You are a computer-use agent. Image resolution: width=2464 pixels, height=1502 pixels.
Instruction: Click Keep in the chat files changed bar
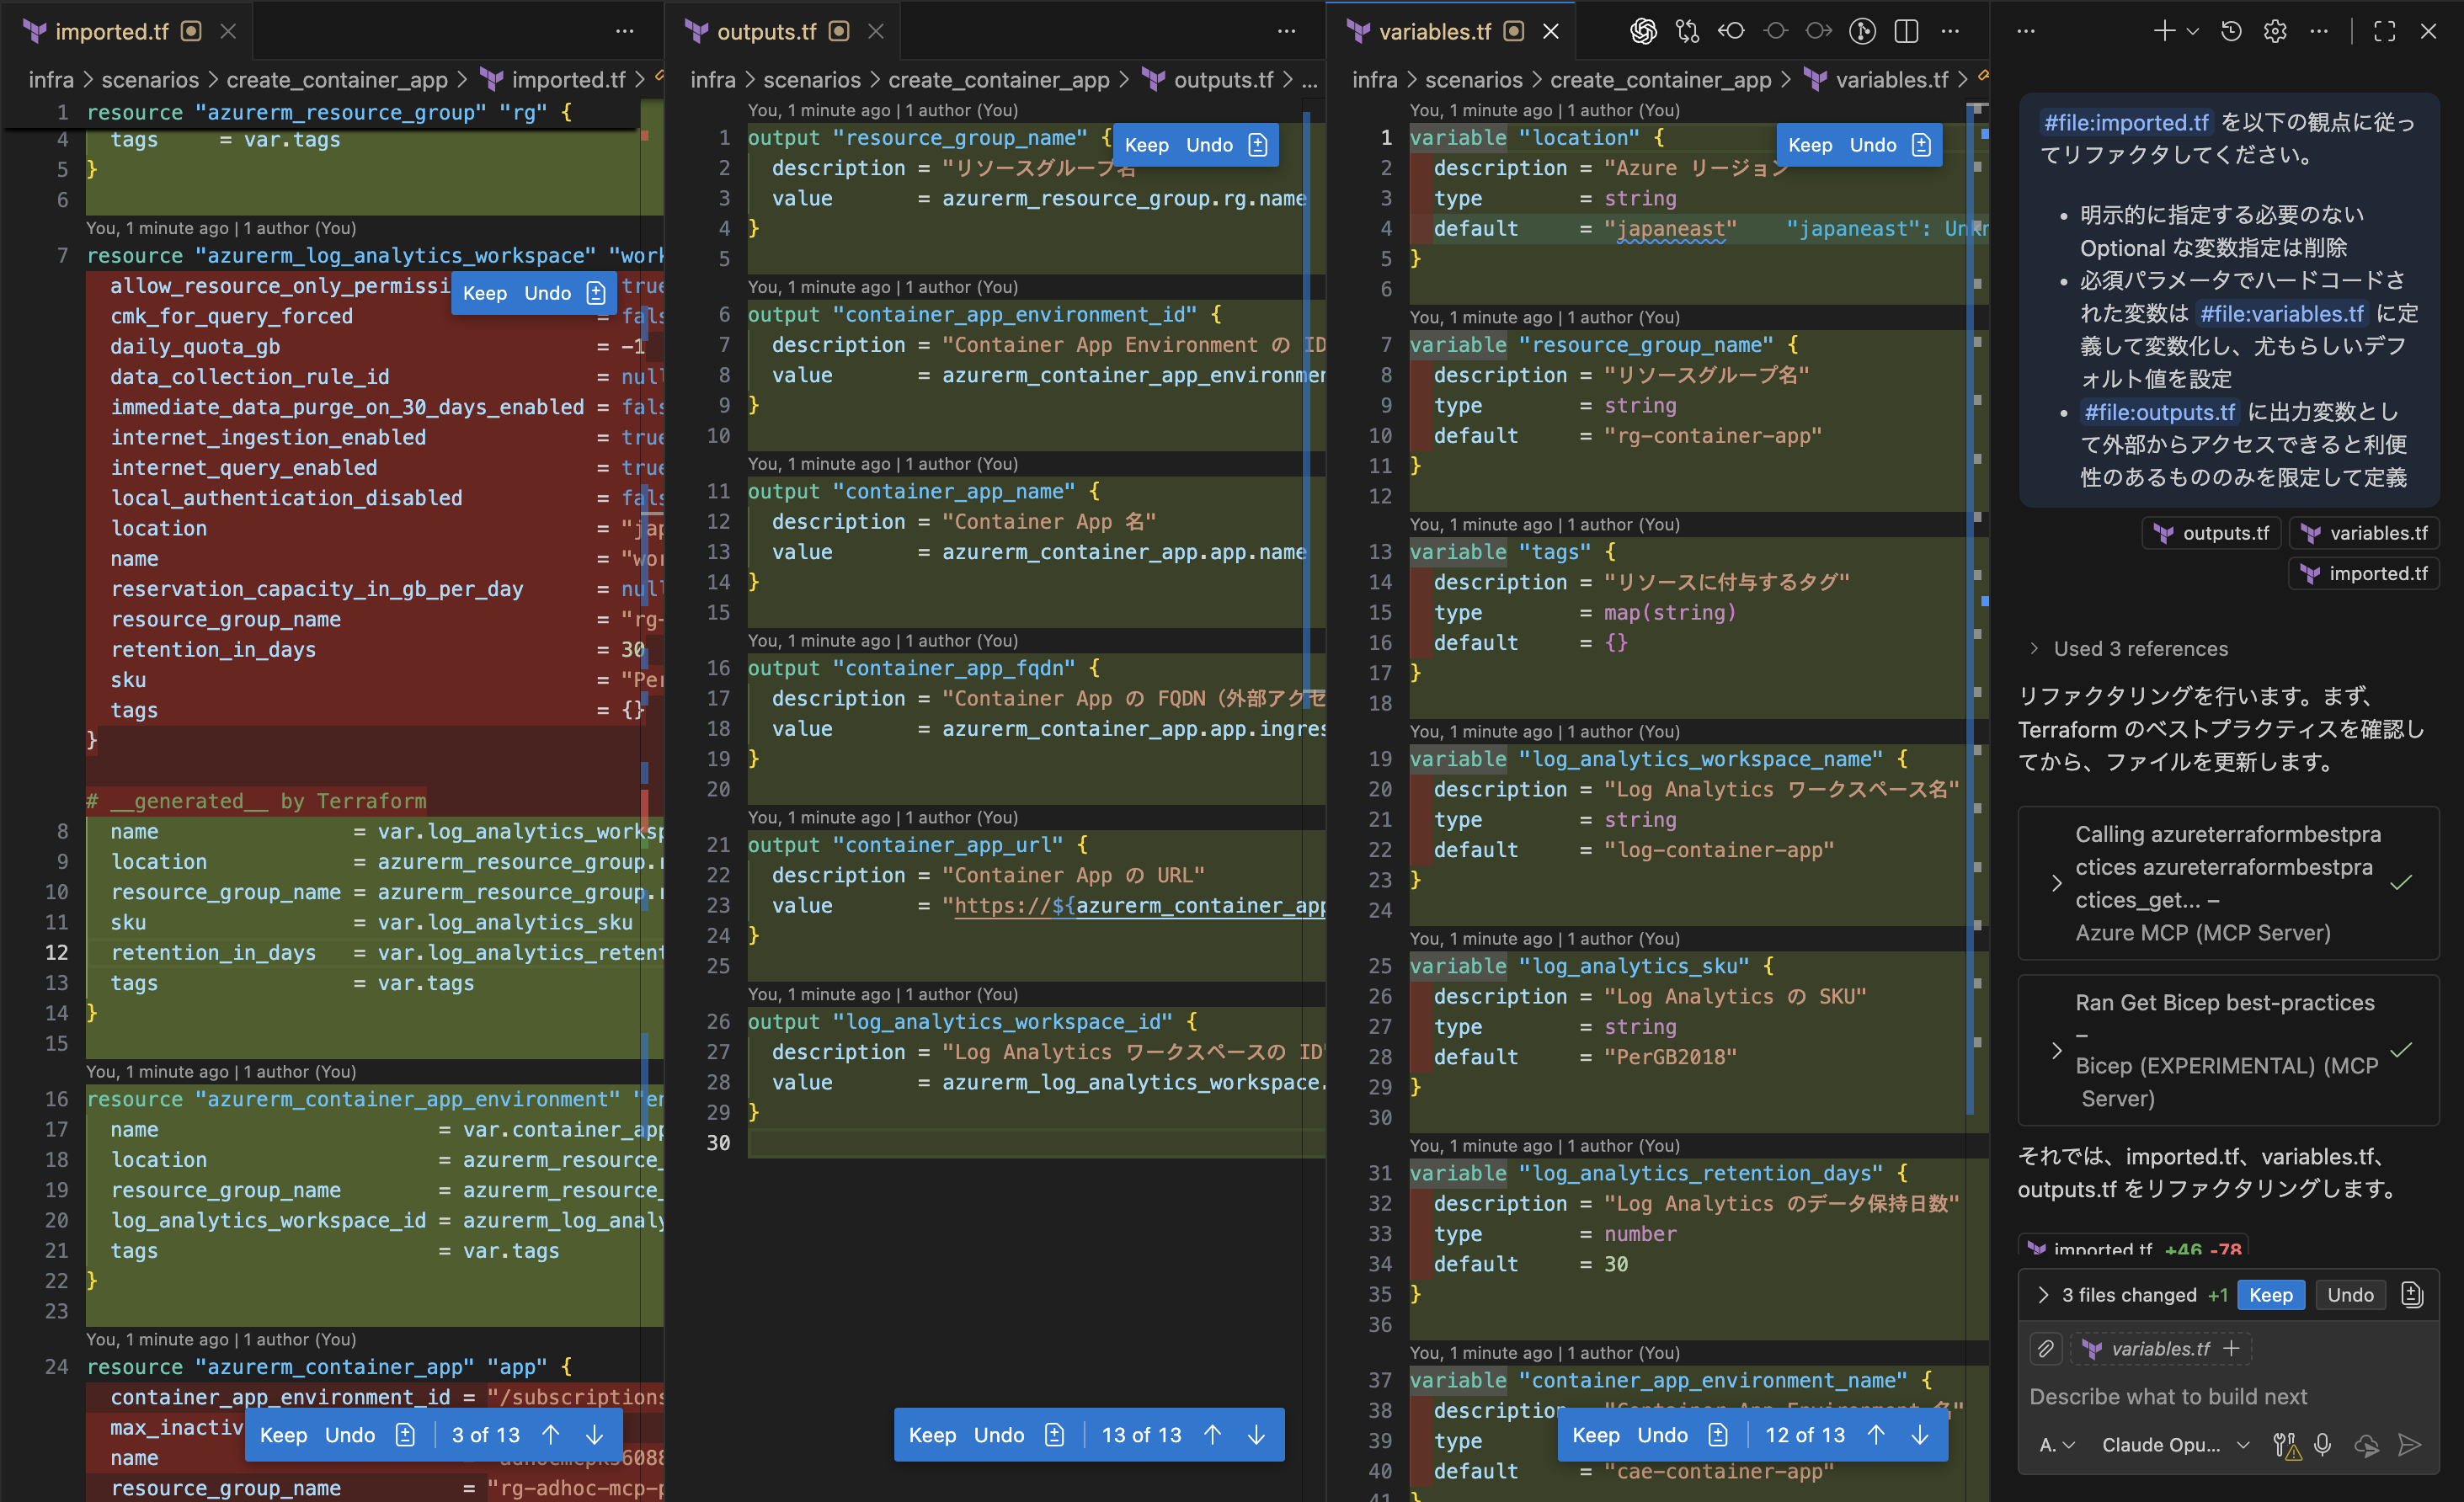tap(2270, 1295)
